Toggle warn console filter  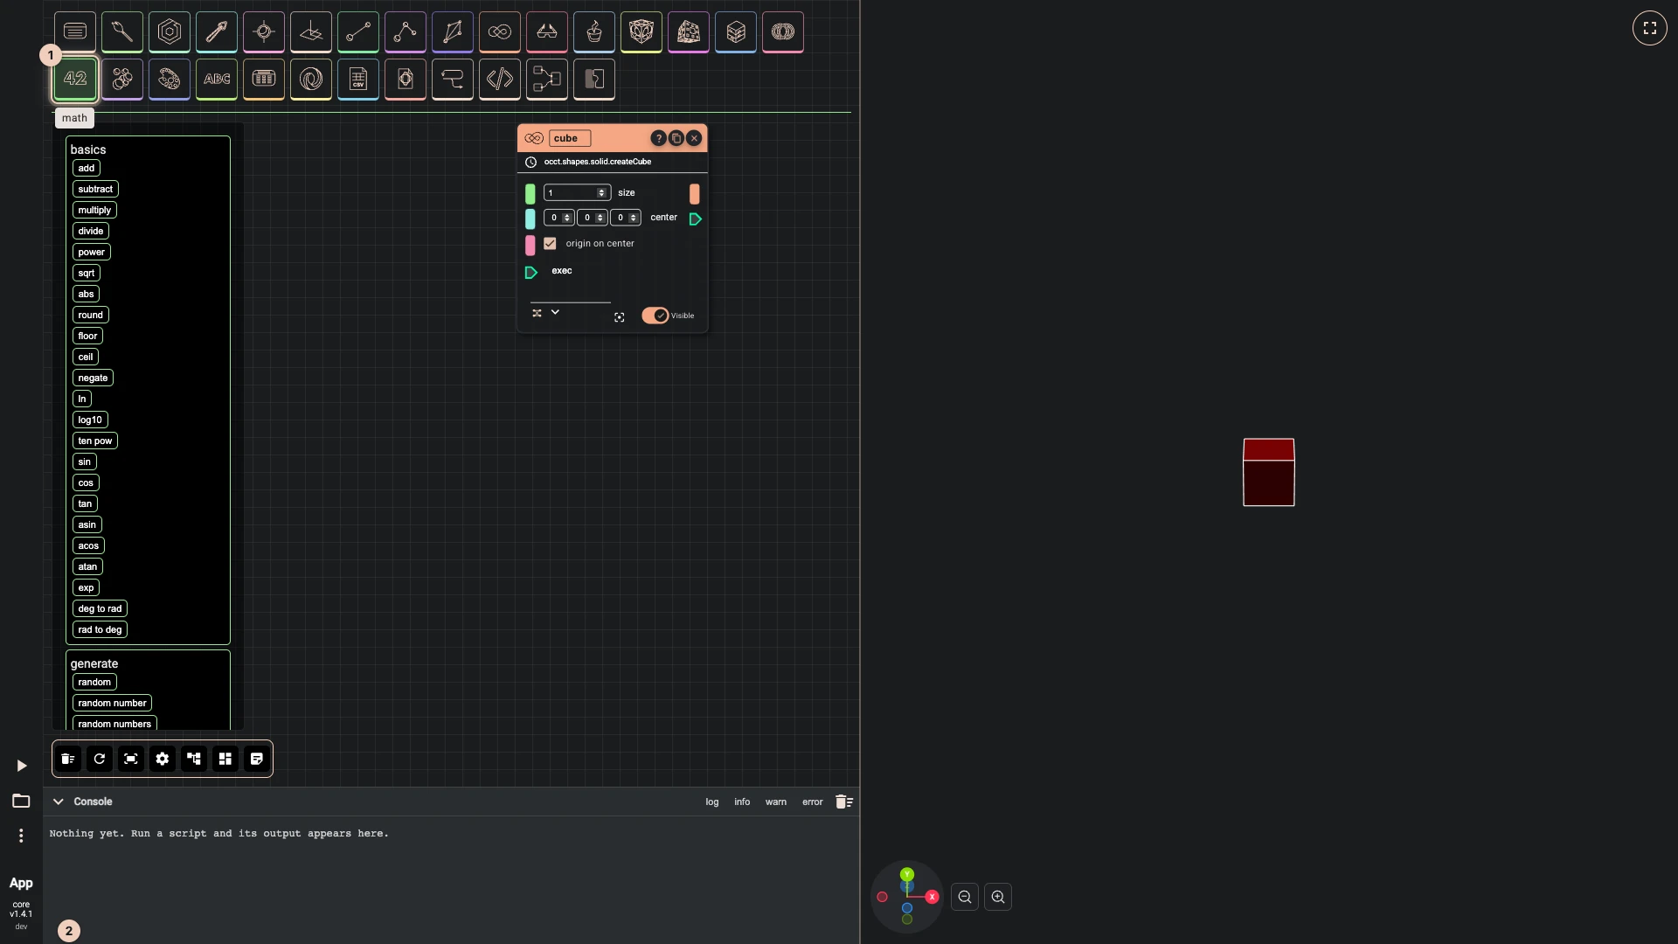[776, 802]
